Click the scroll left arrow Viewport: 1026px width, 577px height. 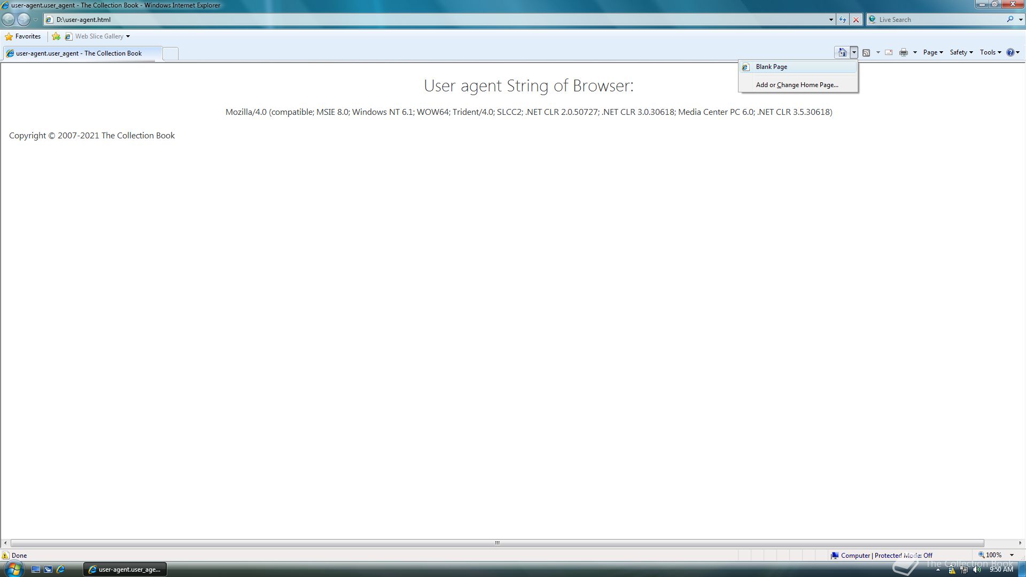[x=5, y=543]
